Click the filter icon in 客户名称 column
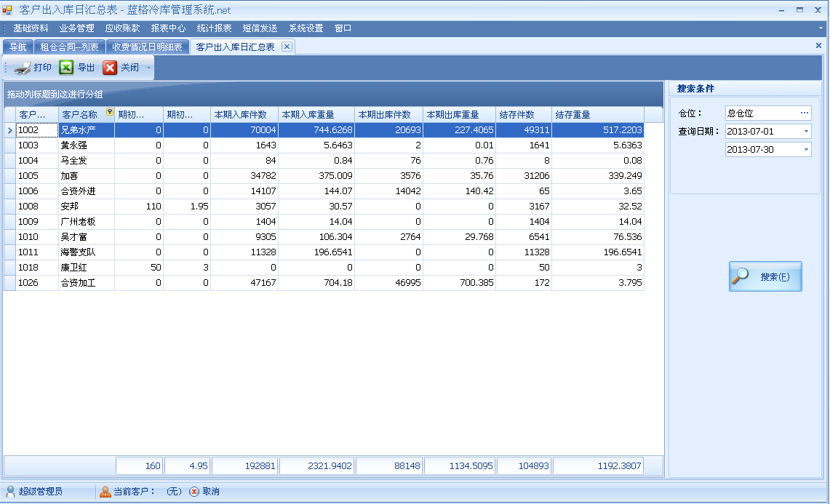The width and height of the screenshot is (830, 504). 109,112
